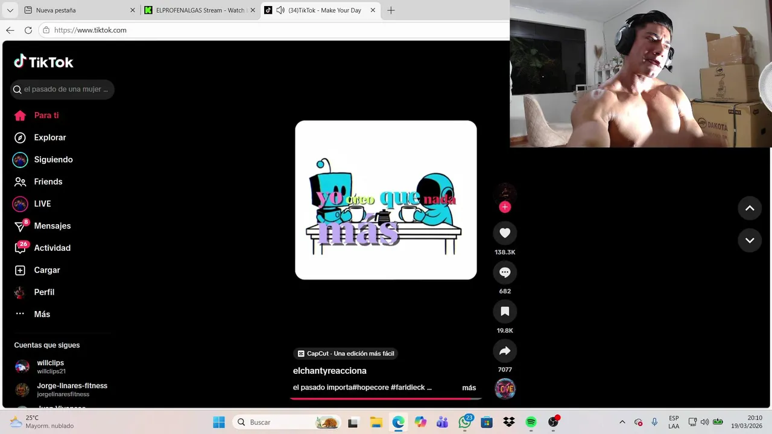Go to the previous video with up chevron
The height and width of the screenshot is (434, 772).
(750, 208)
